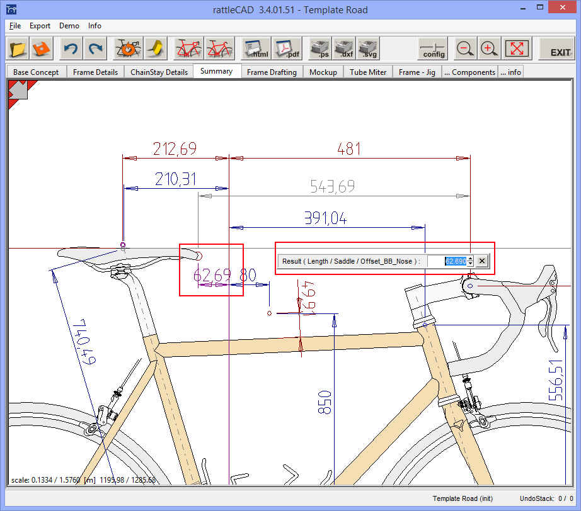
Task: Switch to the Frame Drafting tab
Action: pyautogui.click(x=272, y=72)
